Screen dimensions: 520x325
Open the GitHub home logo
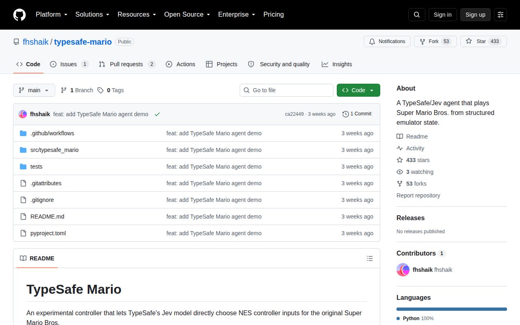(x=19, y=15)
